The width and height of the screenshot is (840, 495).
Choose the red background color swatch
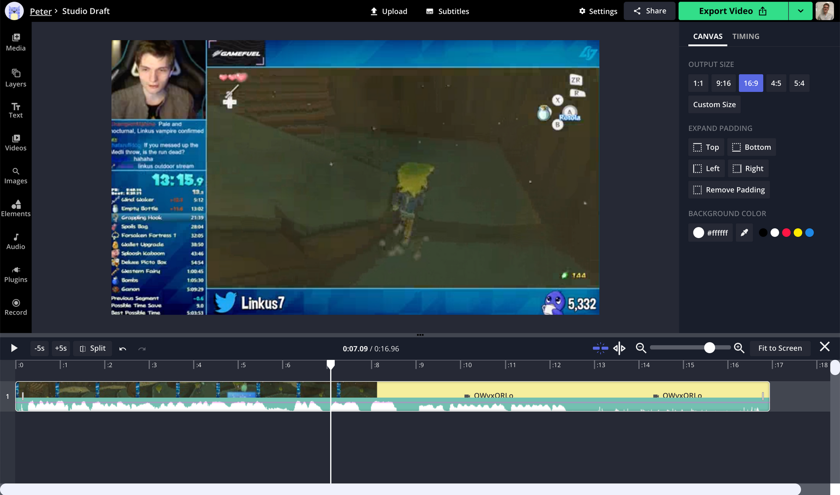point(786,233)
